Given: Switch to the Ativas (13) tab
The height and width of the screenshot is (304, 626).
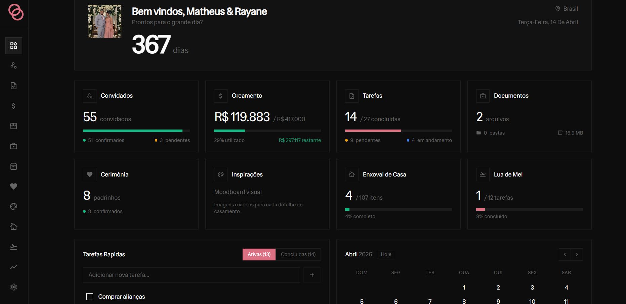Looking at the screenshot, I should (x=259, y=254).
